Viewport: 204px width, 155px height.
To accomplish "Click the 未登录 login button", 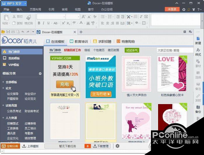I will [172, 9].
